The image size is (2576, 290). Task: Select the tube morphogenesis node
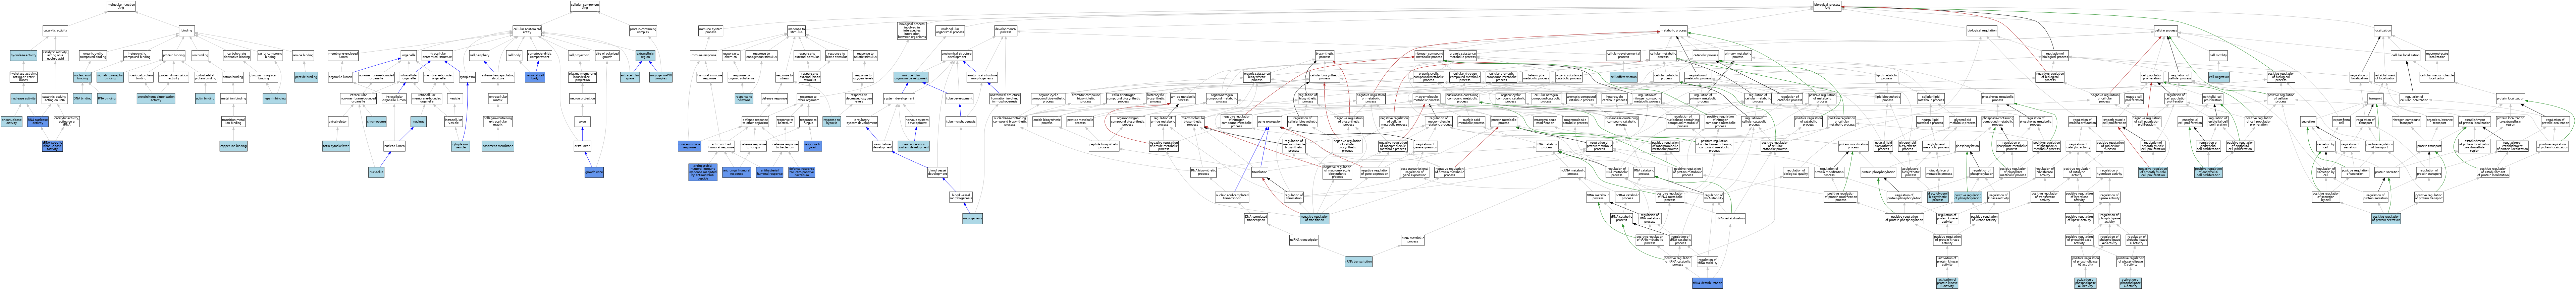pyautogui.click(x=961, y=121)
